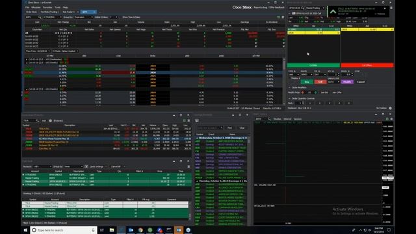Viewport: 416px width, 234px height.
Task: Tick checkbox of first V-TRADING working order row
Action: click(x=23, y=175)
